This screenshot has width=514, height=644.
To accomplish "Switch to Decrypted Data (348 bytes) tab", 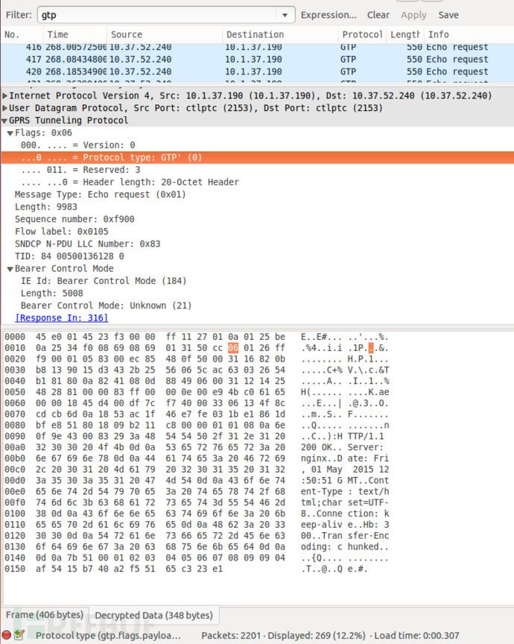I will (x=153, y=615).
